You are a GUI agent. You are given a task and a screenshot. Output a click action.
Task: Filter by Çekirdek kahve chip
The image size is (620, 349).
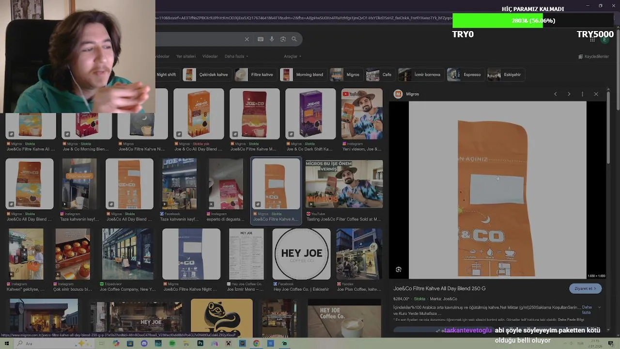pyautogui.click(x=207, y=75)
